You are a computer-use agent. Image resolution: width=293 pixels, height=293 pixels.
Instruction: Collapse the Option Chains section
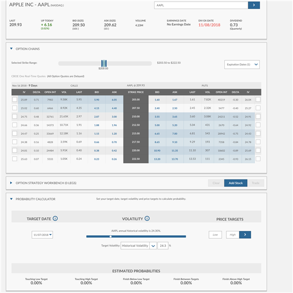(11, 49)
